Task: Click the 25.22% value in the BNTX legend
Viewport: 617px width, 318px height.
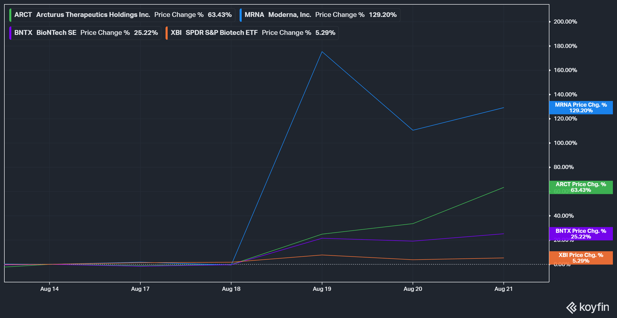Action: point(146,33)
